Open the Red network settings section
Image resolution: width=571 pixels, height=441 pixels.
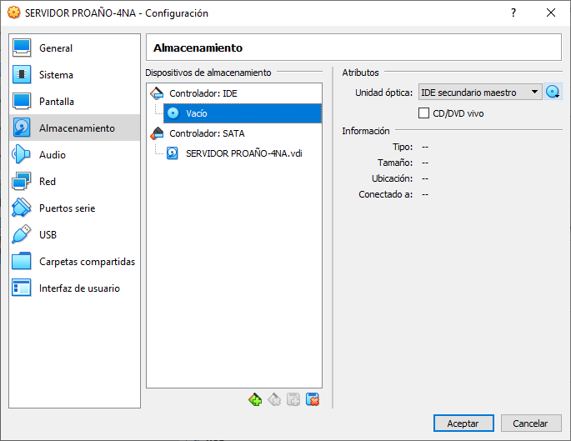pos(74,182)
